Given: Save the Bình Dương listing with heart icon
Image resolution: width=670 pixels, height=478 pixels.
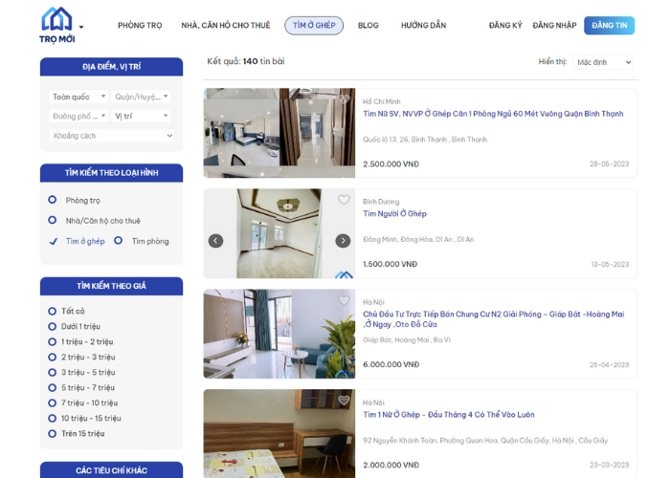Looking at the screenshot, I should pyautogui.click(x=344, y=201).
